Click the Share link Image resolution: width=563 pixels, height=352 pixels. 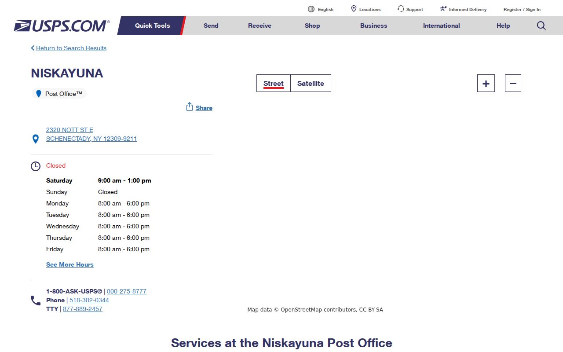click(204, 108)
